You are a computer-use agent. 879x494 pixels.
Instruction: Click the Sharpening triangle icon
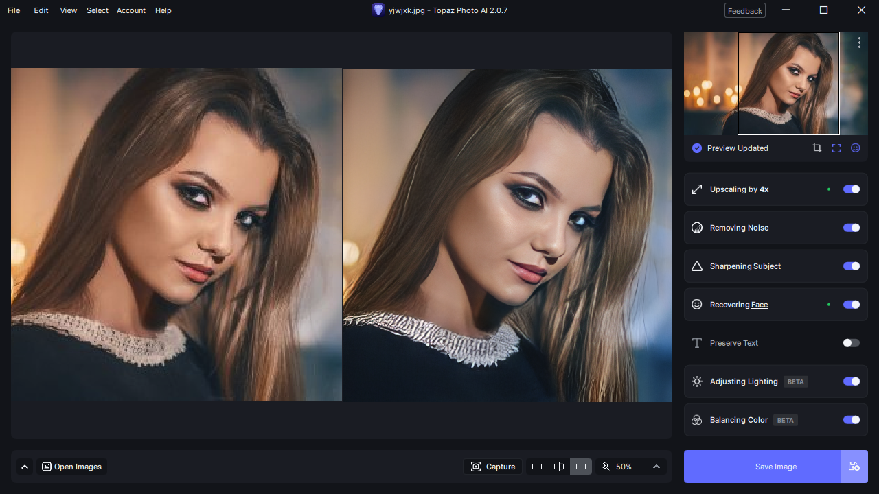pyautogui.click(x=697, y=266)
